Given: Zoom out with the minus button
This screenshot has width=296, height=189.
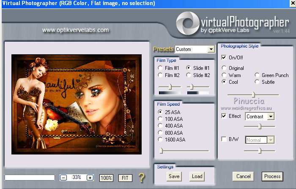Looking at the screenshot, I should point(63,178).
